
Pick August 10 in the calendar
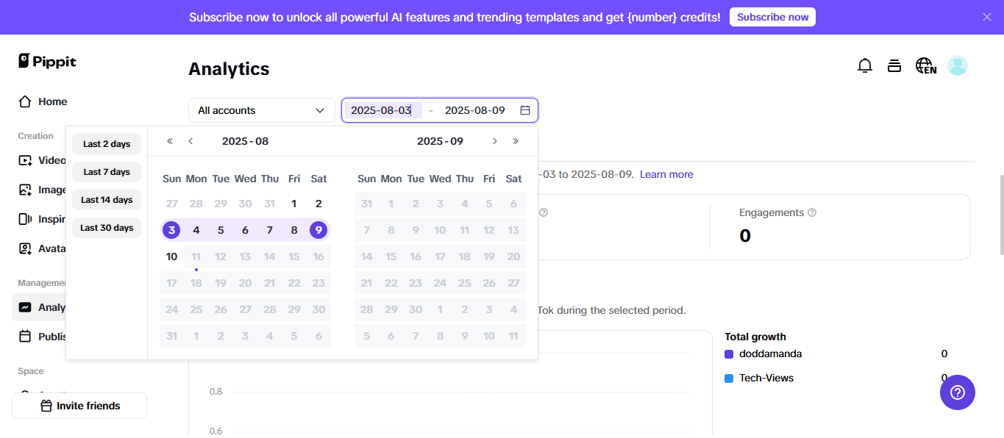tap(171, 256)
